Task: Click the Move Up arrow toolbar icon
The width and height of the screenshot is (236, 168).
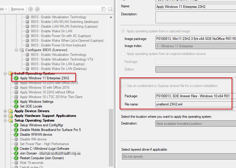Action: tap(31, 9)
